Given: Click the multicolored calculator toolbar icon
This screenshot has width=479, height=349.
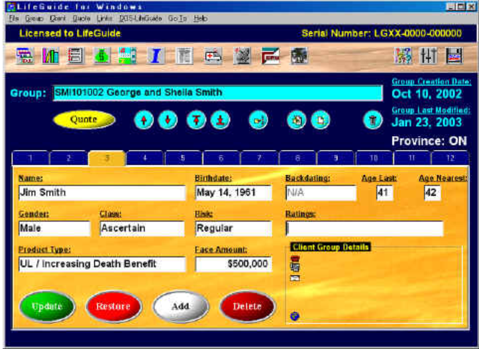Looking at the screenshot, I should point(127,56).
